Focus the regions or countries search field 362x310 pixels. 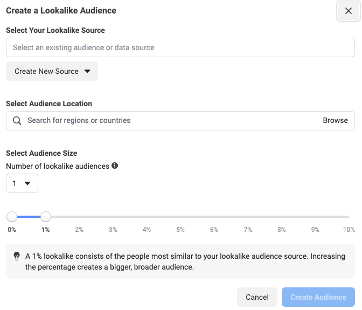pos(167,121)
